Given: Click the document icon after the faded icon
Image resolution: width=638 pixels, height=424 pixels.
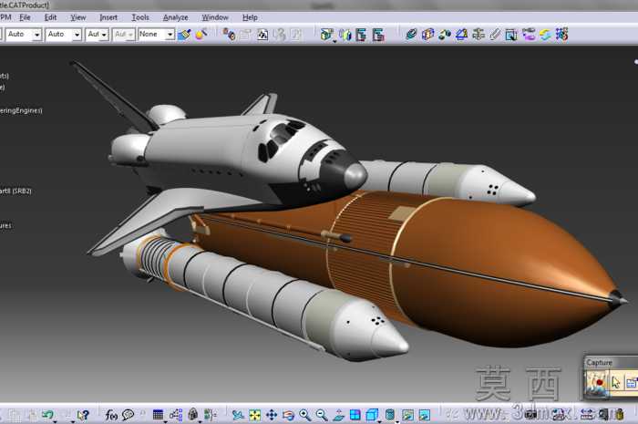Looking at the screenshot, I should pyautogui.click(x=262, y=35).
